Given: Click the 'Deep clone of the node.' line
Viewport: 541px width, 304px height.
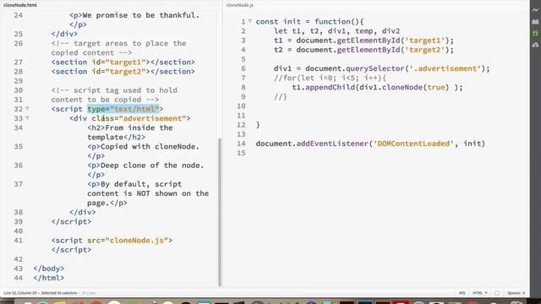Looking at the screenshot, I should point(145,166).
